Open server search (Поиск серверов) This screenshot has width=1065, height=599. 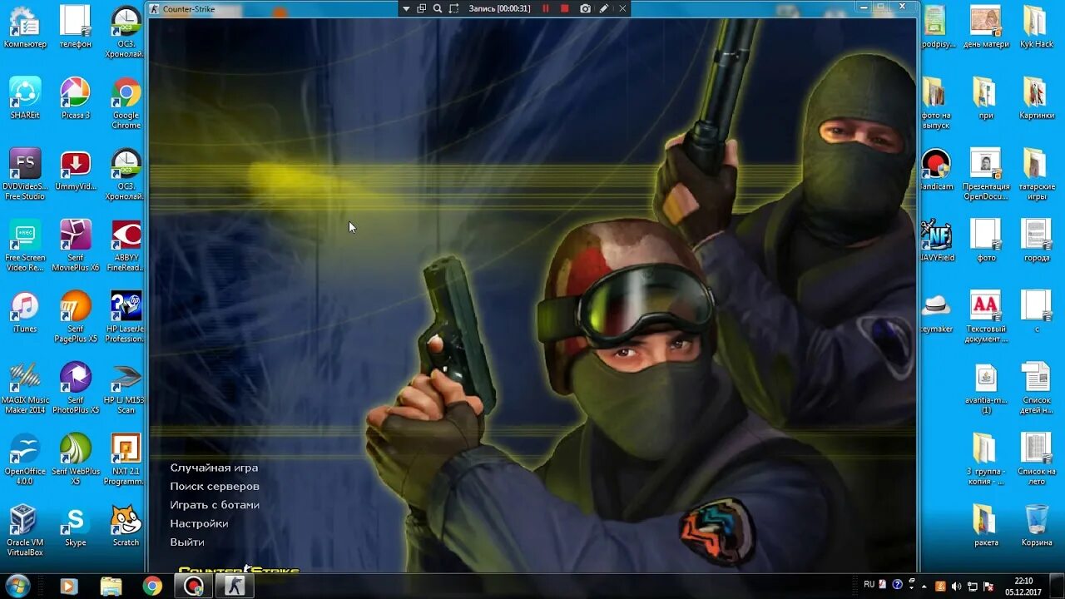click(215, 486)
